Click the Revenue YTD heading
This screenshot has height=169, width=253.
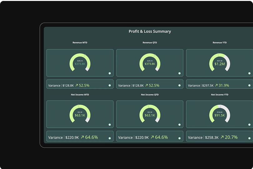coord(220,42)
